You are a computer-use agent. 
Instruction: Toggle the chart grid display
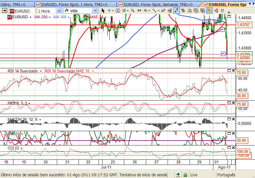124,11
